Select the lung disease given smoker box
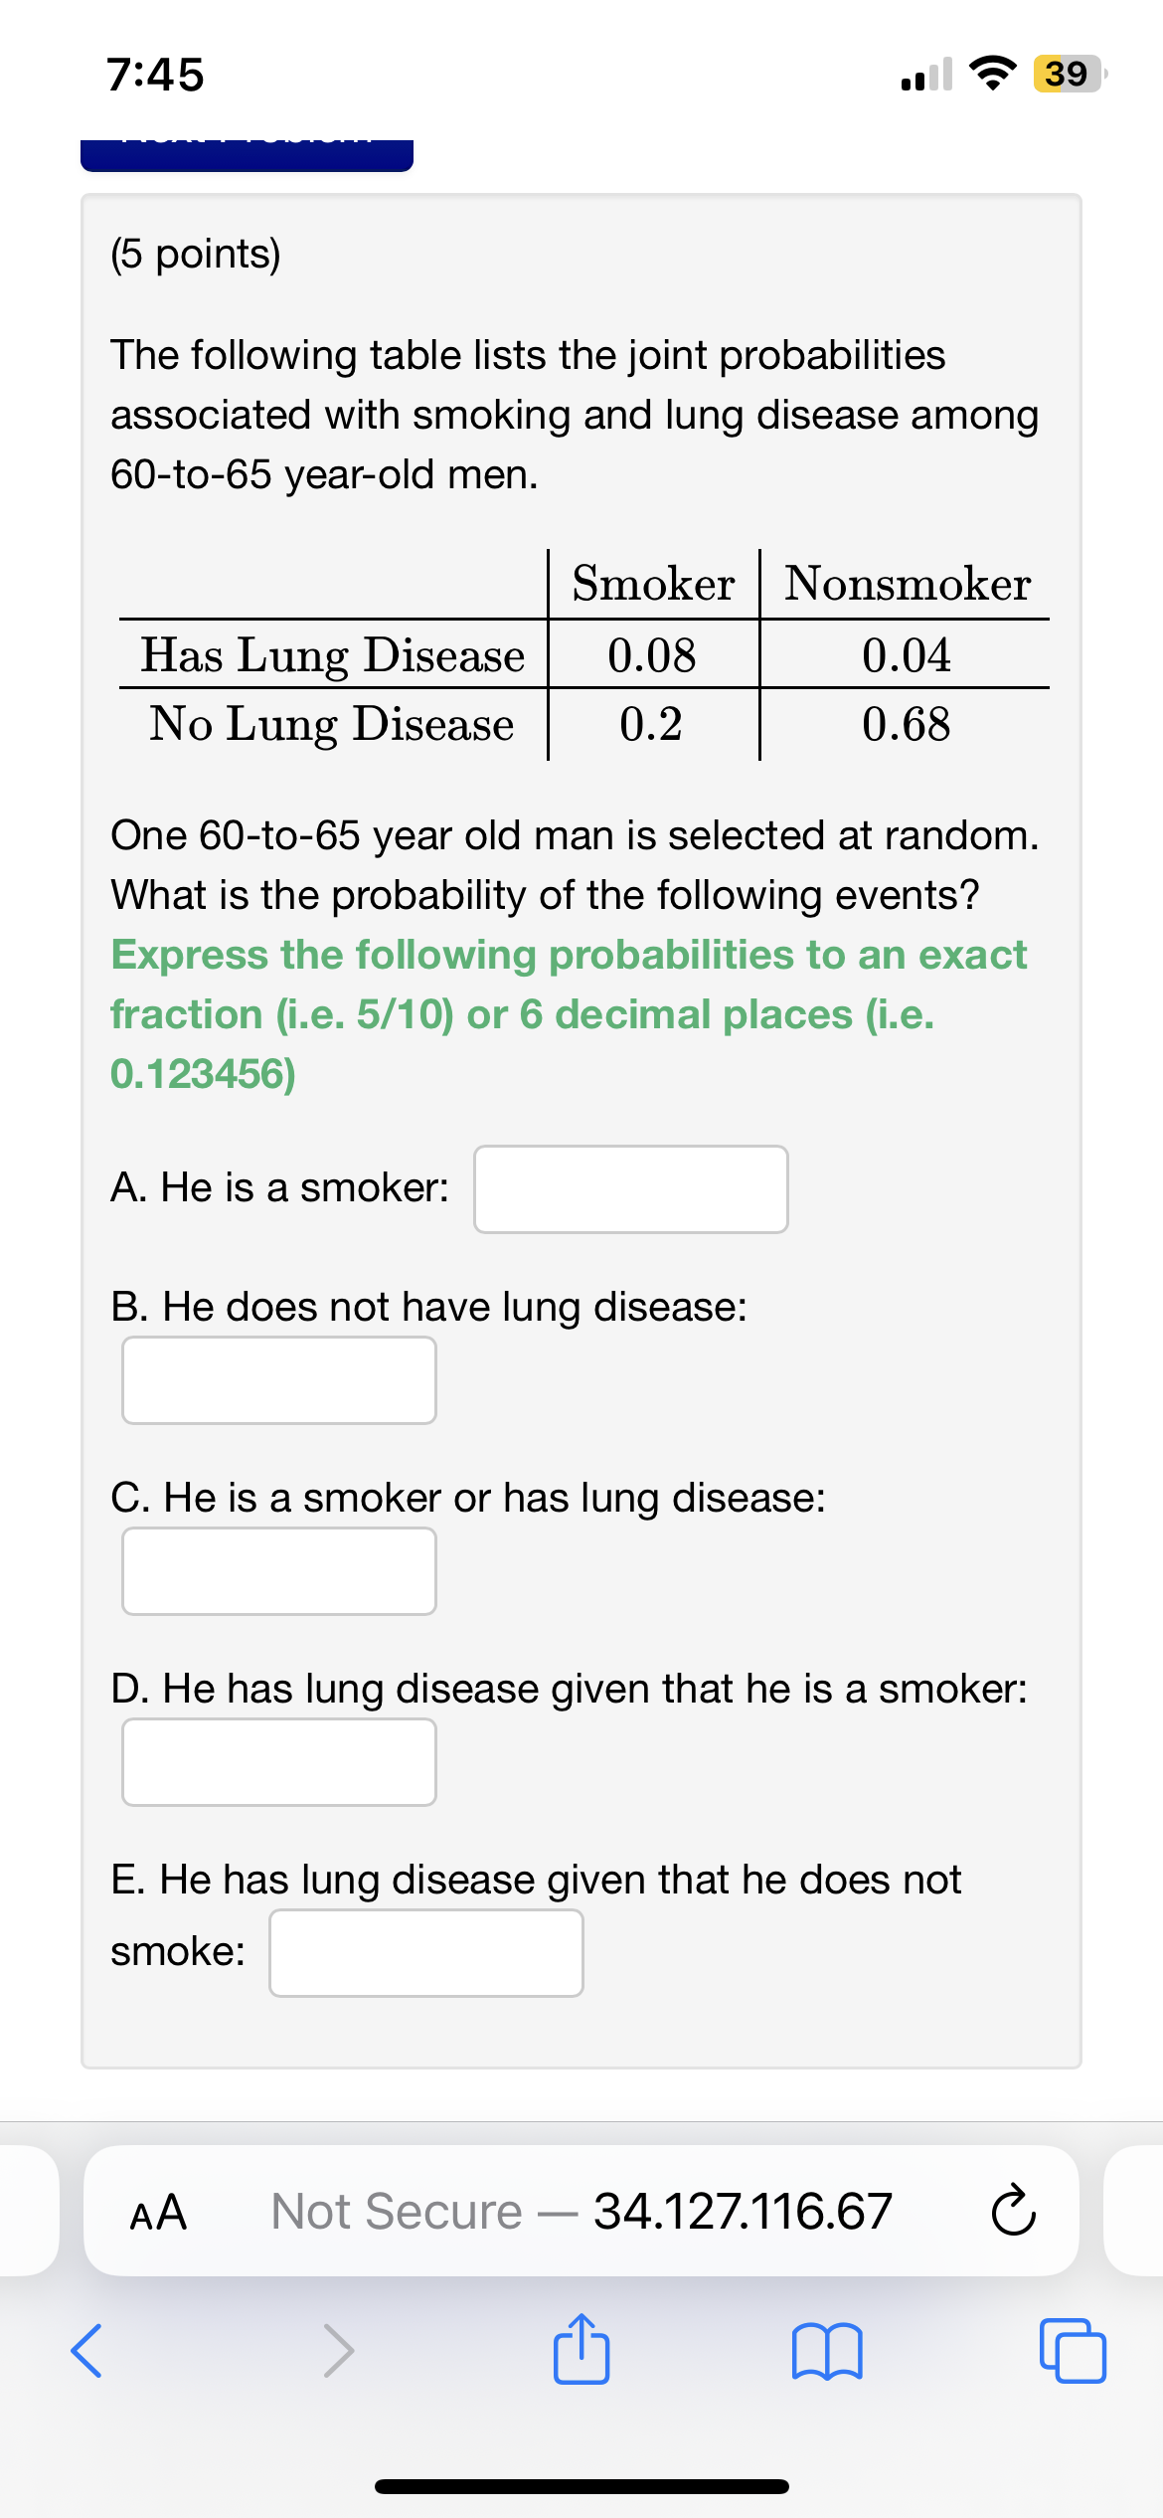The width and height of the screenshot is (1163, 2518). click(x=278, y=1762)
